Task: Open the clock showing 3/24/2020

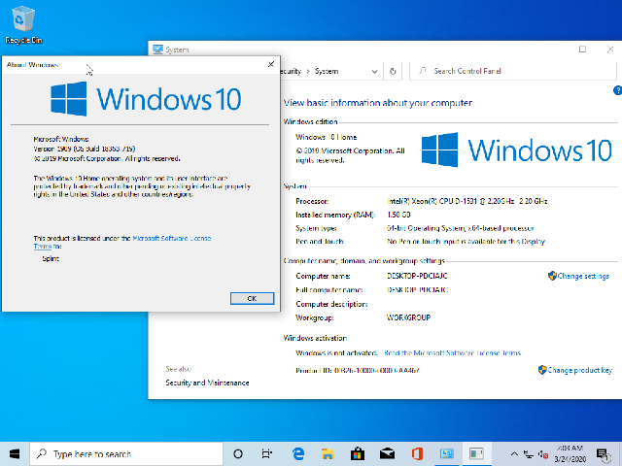Action: pyautogui.click(x=570, y=454)
